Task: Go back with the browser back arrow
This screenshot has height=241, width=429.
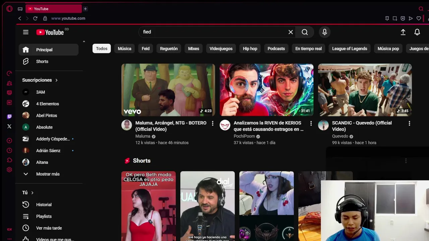Action: pos(20,18)
